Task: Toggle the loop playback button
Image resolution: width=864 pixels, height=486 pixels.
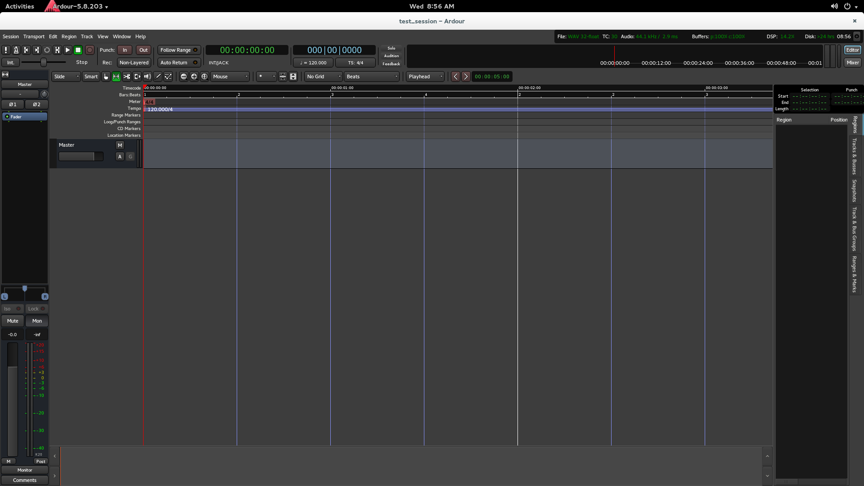Action: pos(47,50)
